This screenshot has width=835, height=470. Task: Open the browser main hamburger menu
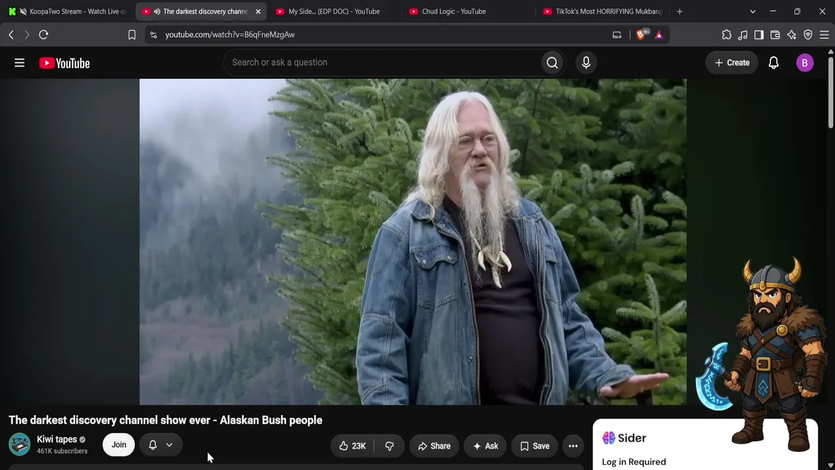824,35
